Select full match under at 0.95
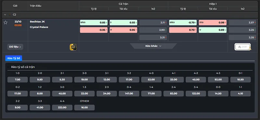The image size is (260, 120). [x=123, y=30]
